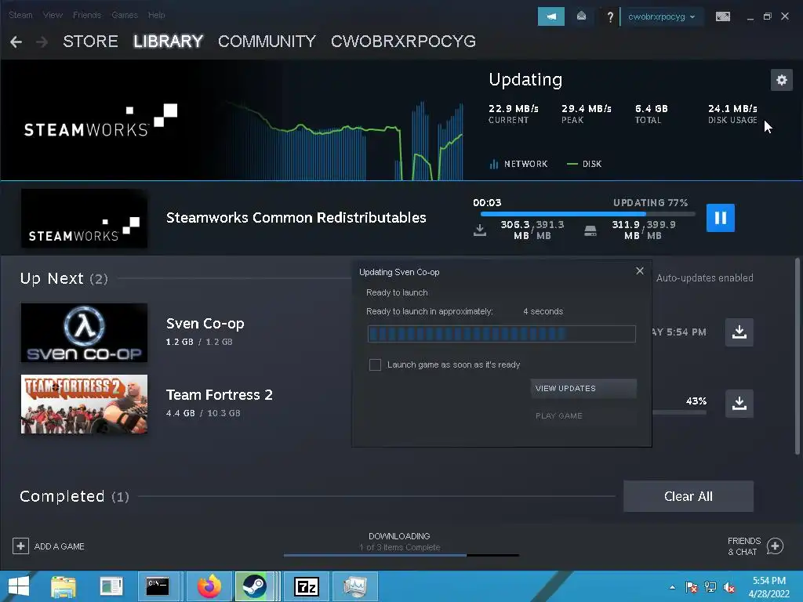Click the Action Center flag tray icon
The height and width of the screenshot is (602, 803).
click(x=692, y=587)
